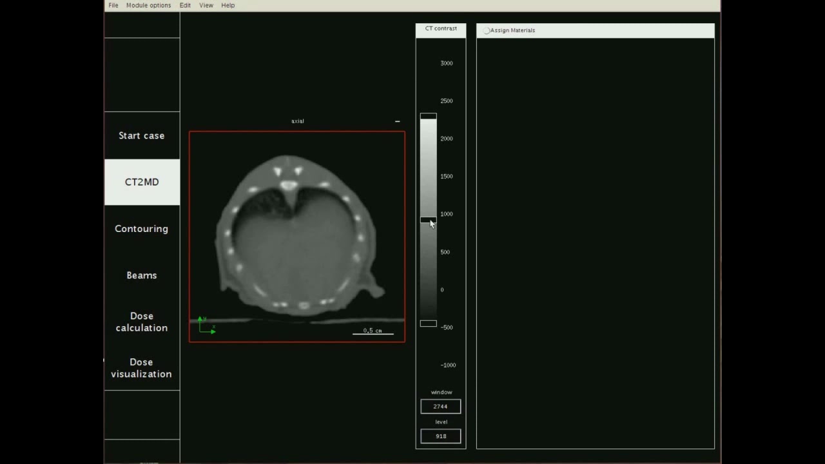The height and width of the screenshot is (464, 825).
Task: Click the CT contrast panel header
Action: [x=441, y=30]
